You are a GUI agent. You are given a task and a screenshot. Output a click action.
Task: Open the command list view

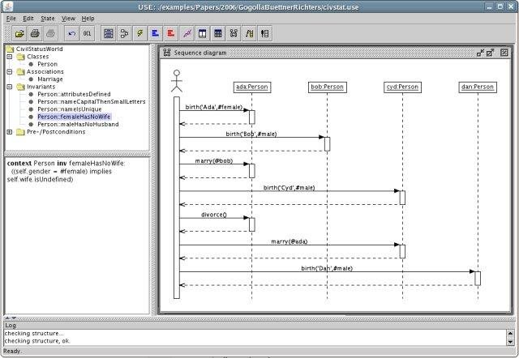[265, 33]
